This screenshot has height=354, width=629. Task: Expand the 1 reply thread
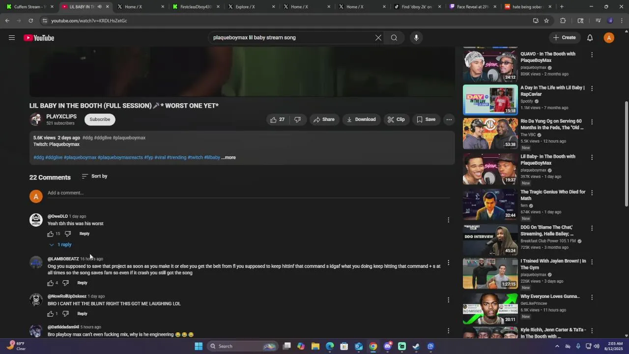coord(60,245)
